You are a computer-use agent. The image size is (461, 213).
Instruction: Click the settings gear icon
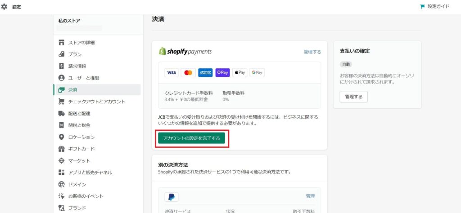(x=4, y=7)
